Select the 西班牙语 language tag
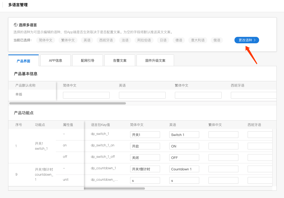Image resolution: width=284 pixels, height=198 pixels. [106, 40]
